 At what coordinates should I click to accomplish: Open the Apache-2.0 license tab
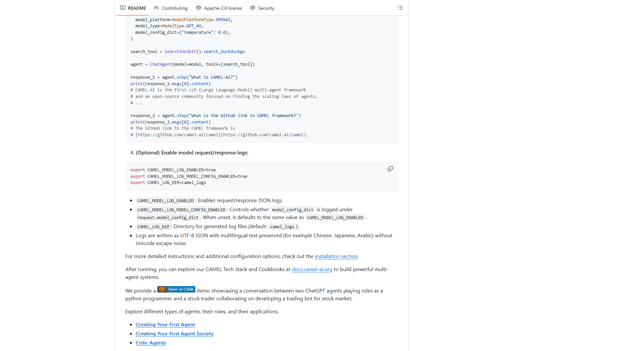(219, 8)
